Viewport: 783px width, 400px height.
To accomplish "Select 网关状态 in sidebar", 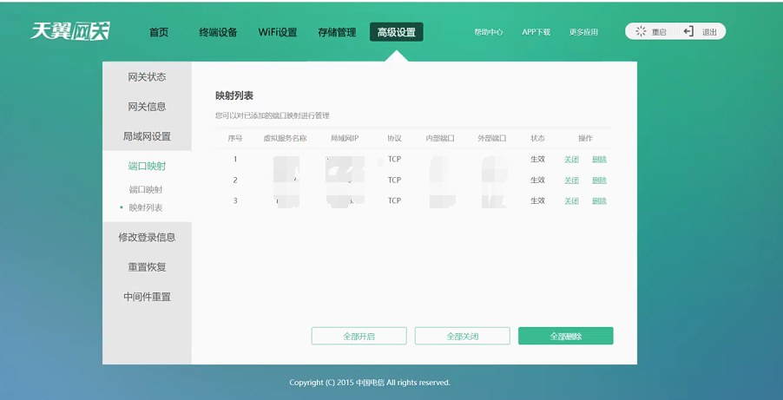I will [x=147, y=77].
